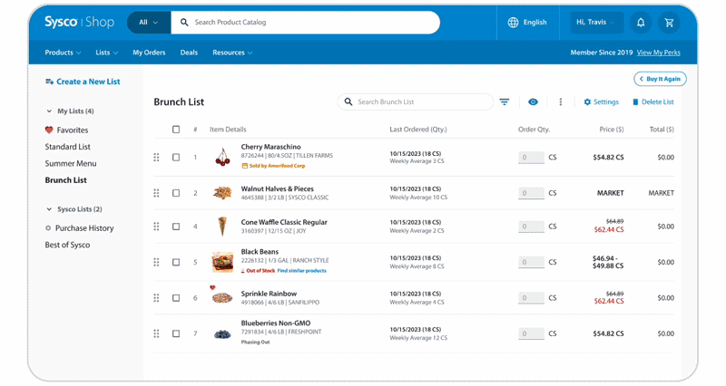
Task: Check the Blueberries Non-GMO checkbox
Action: (176, 333)
